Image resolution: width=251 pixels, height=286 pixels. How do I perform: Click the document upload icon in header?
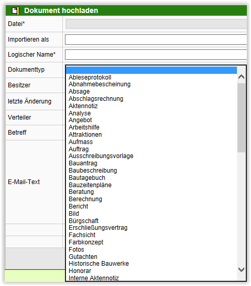tap(16, 10)
